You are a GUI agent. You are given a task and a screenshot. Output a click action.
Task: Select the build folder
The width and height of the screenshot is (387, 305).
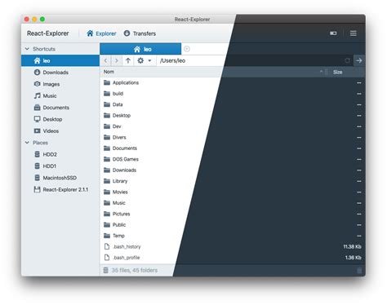233,94
